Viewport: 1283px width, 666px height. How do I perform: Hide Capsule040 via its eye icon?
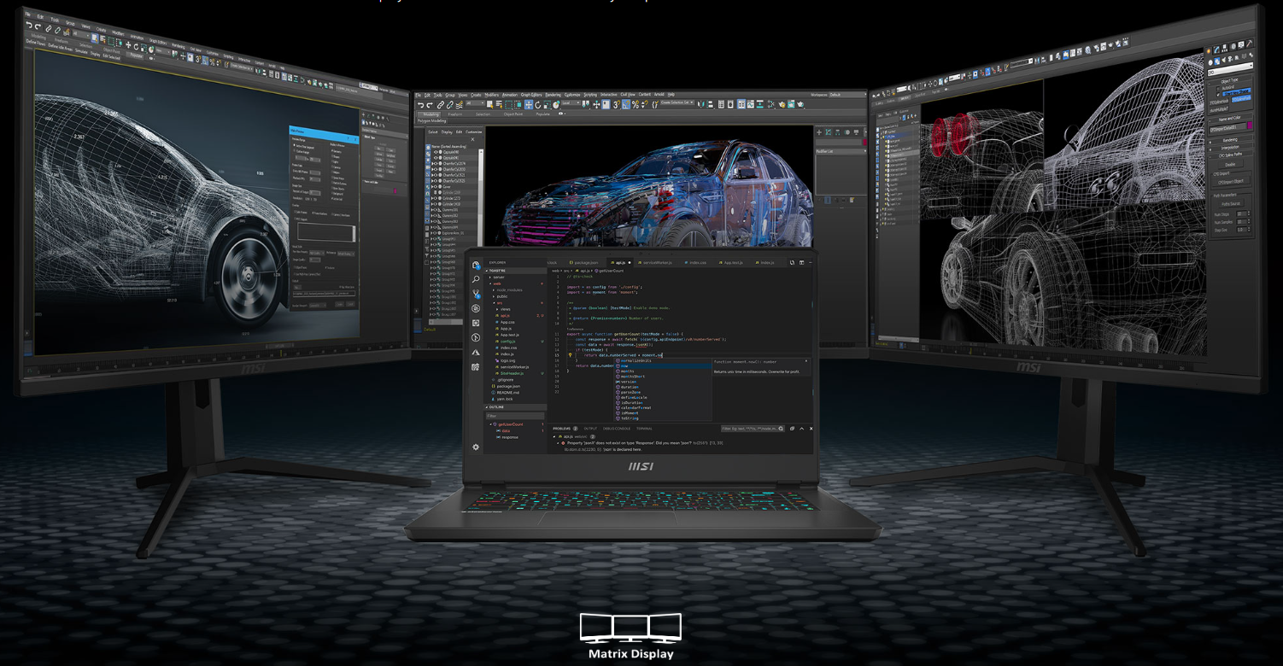click(x=435, y=152)
